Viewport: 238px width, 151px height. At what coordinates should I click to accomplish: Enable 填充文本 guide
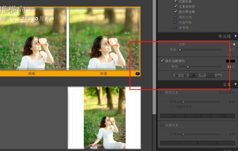(x=175, y=17)
